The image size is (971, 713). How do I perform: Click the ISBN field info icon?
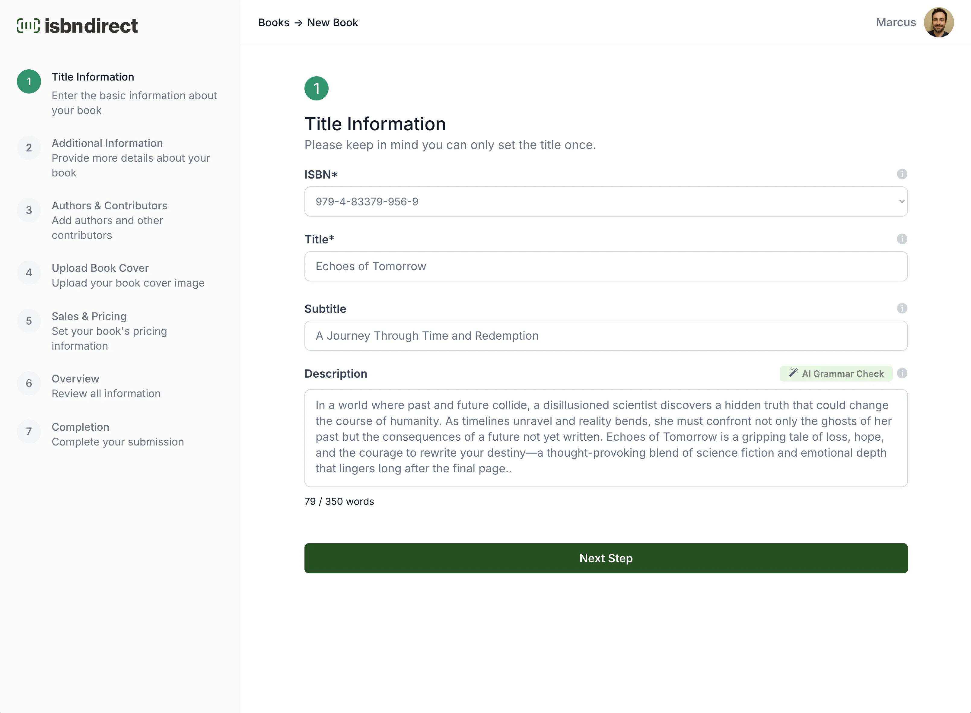click(902, 174)
